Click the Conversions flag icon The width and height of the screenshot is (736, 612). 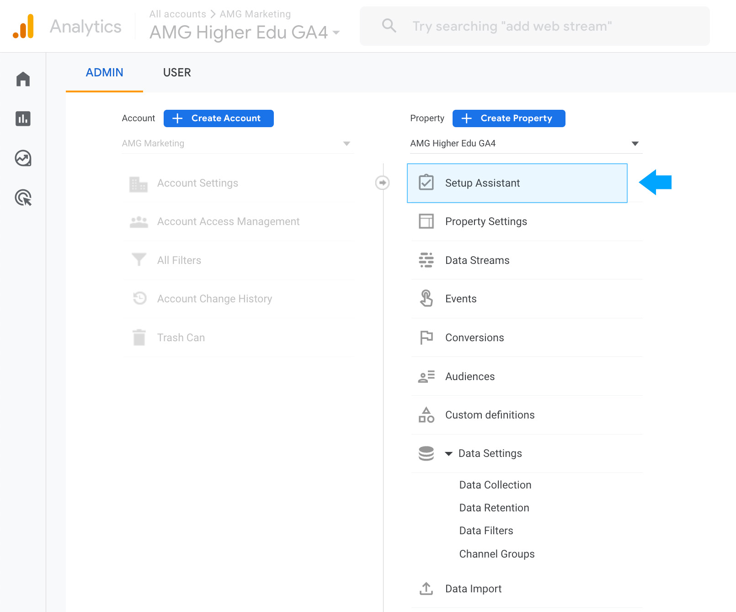click(426, 338)
